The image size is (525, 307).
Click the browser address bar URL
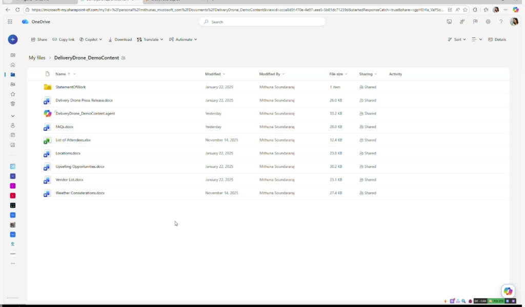point(237,10)
